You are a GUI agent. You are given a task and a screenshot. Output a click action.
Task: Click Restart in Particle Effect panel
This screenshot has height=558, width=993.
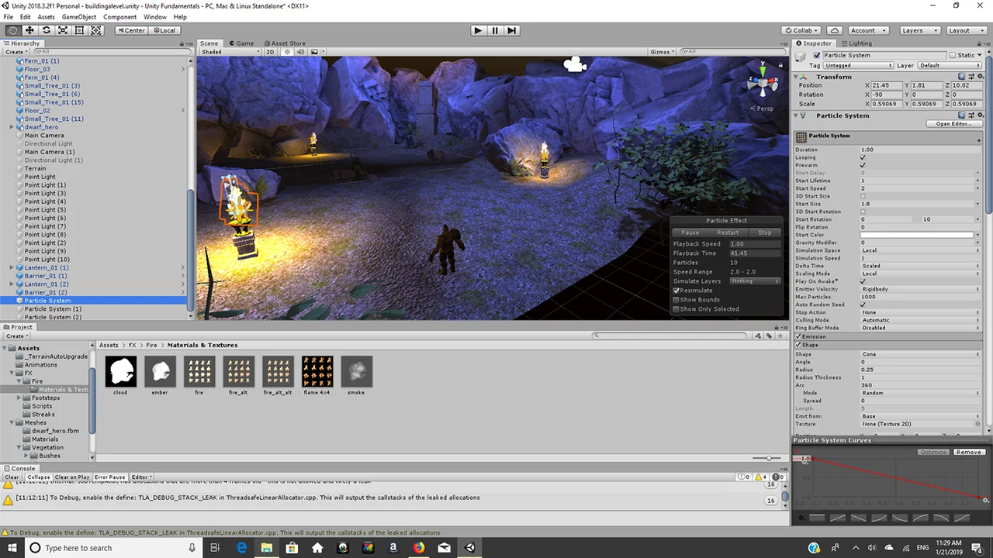pyautogui.click(x=728, y=232)
